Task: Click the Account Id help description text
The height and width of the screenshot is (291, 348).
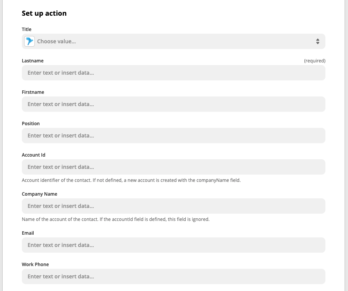Action: point(131,180)
